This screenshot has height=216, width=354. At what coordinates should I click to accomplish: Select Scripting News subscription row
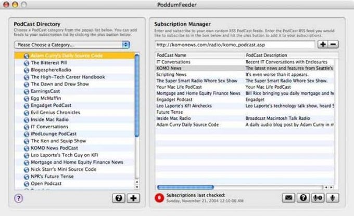(x=245, y=74)
